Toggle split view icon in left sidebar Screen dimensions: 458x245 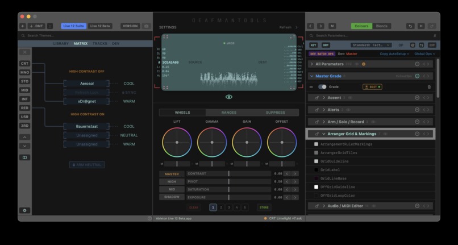tap(24, 157)
